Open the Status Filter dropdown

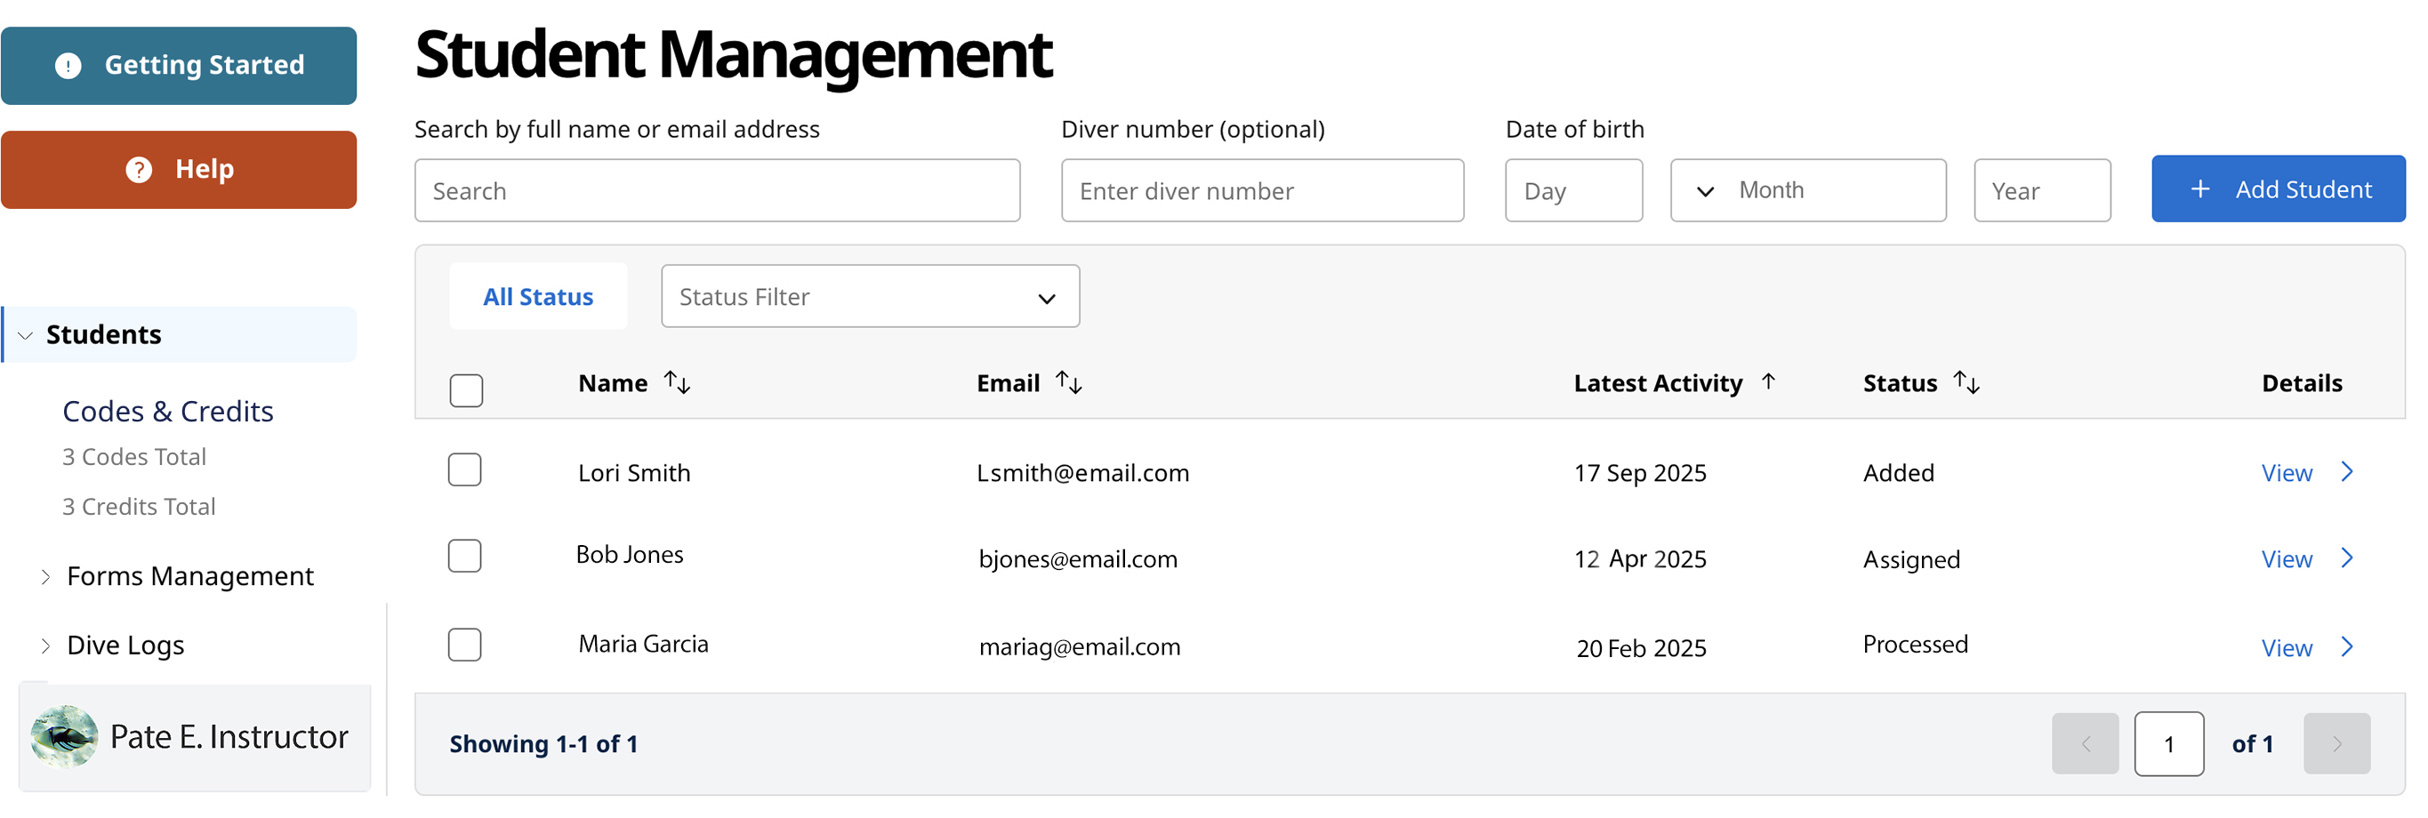(871, 297)
